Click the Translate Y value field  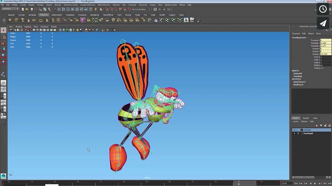click(326, 43)
